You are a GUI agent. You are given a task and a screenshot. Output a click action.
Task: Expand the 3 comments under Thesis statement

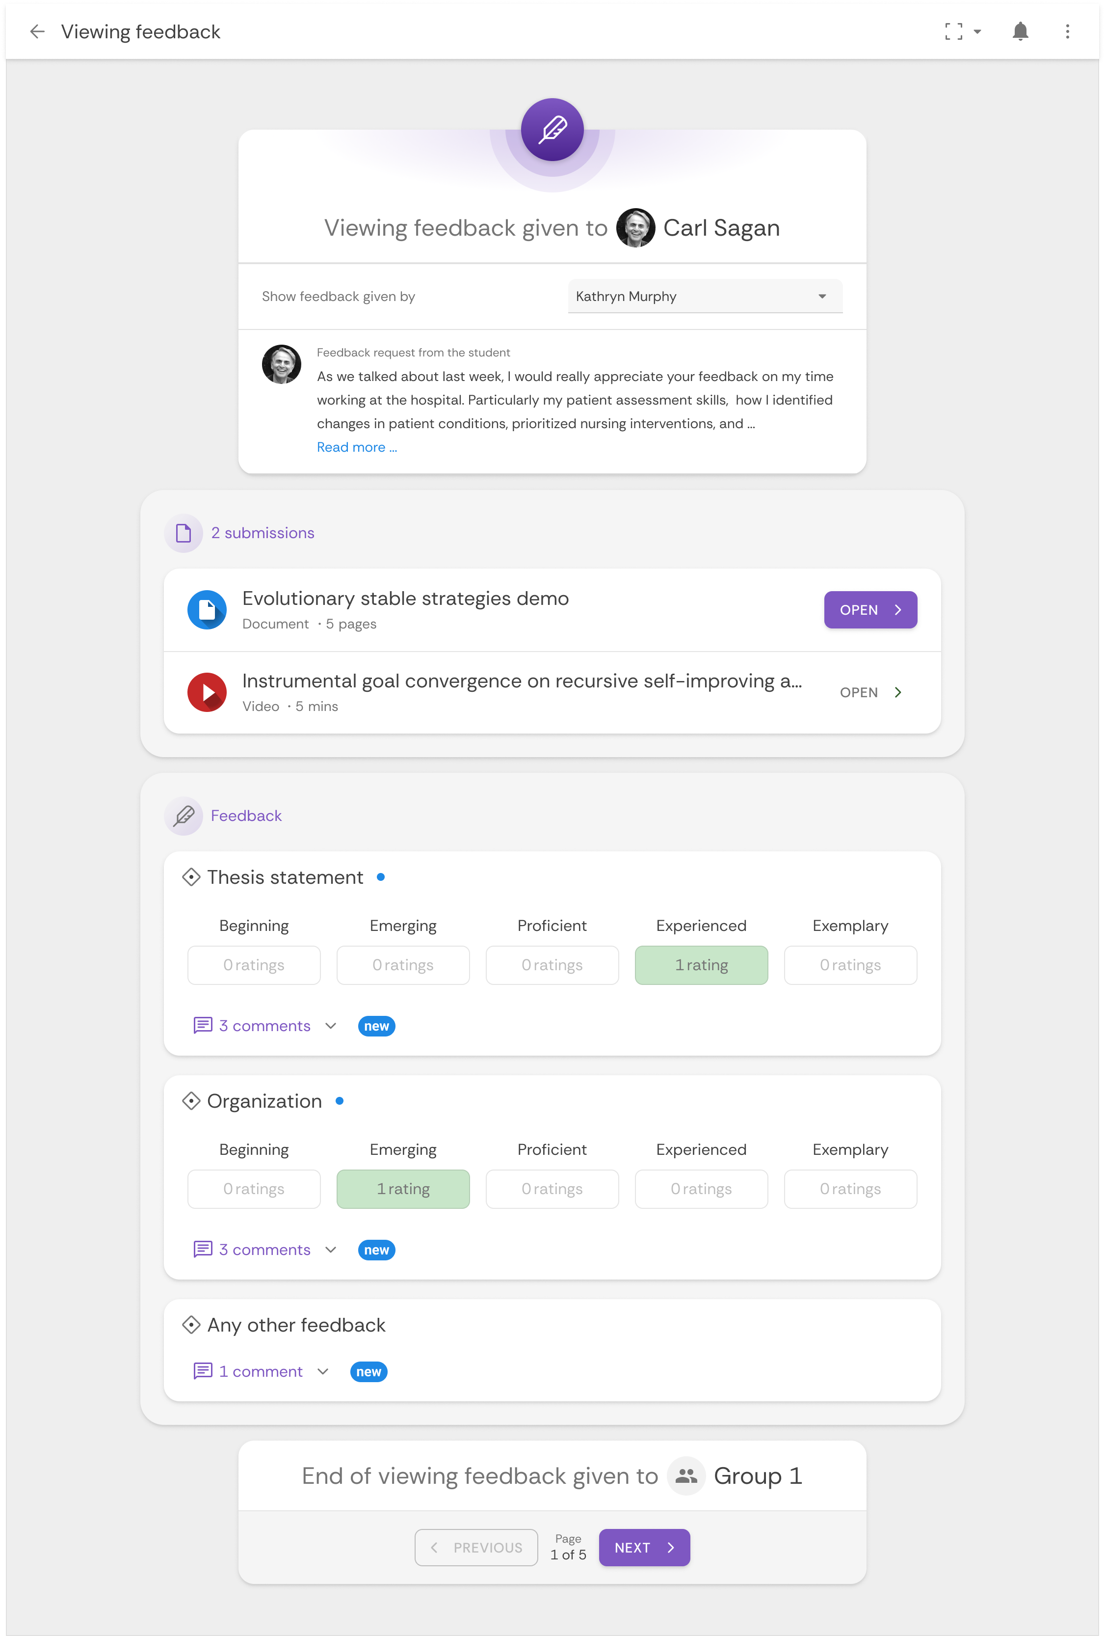click(265, 1026)
